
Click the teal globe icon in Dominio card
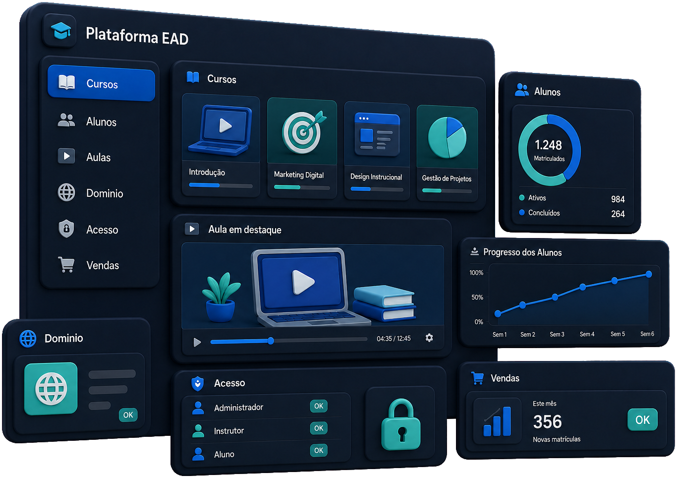point(51,388)
